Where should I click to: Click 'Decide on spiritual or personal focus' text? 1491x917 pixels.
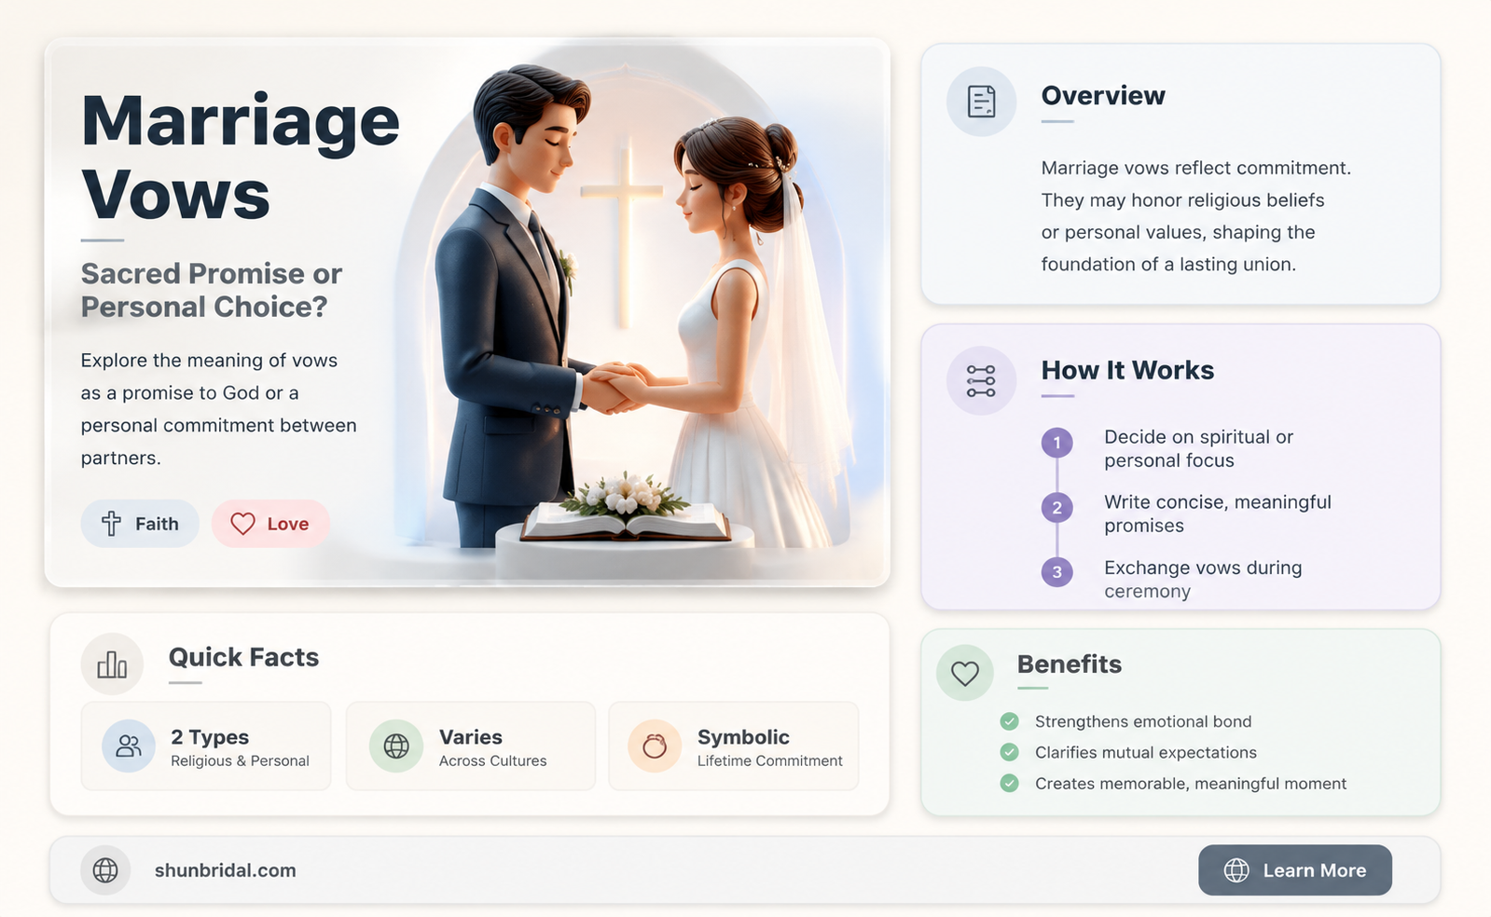tap(1198, 448)
